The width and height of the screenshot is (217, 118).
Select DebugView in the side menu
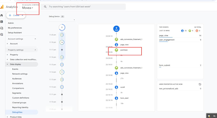(x=17, y=112)
